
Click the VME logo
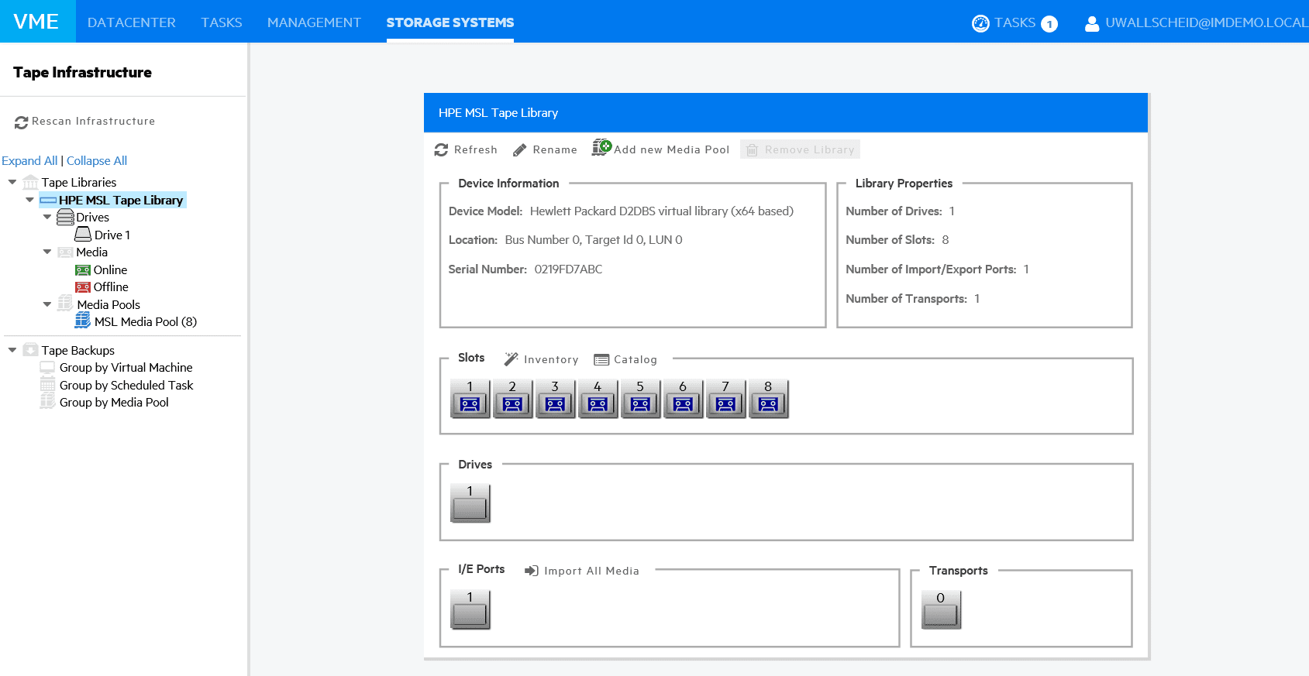(36, 22)
